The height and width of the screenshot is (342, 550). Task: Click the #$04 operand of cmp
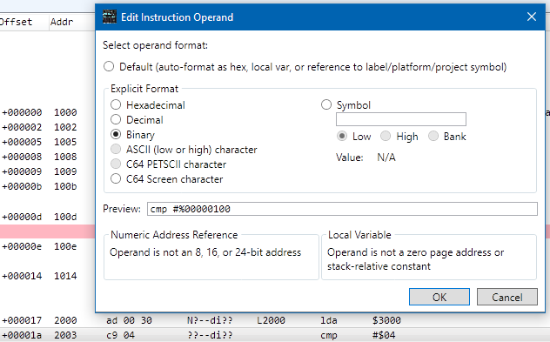384,335
